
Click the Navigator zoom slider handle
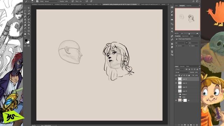pyautogui.click(x=189, y=34)
